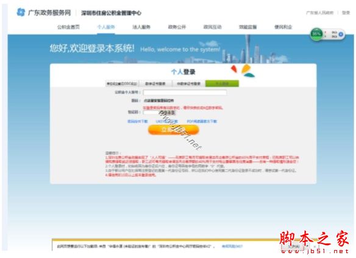Select the 个人服务 menu item
This screenshot has width=356, height=258.
click(x=106, y=27)
